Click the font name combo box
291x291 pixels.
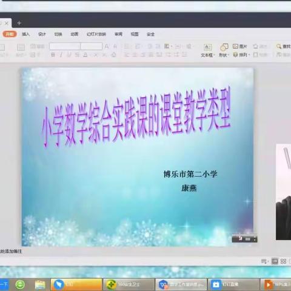pyautogui.click(x=65, y=47)
